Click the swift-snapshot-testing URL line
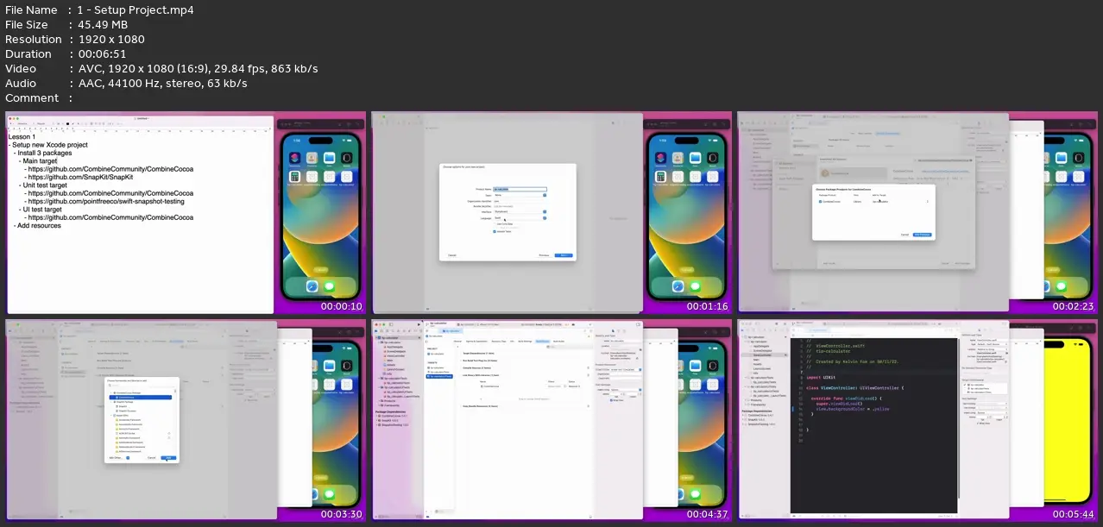 tap(106, 201)
